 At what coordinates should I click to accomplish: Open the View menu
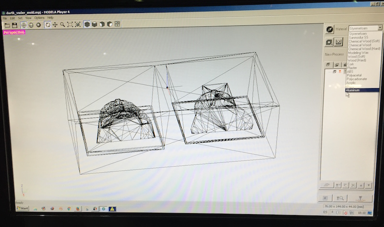[x=28, y=18]
